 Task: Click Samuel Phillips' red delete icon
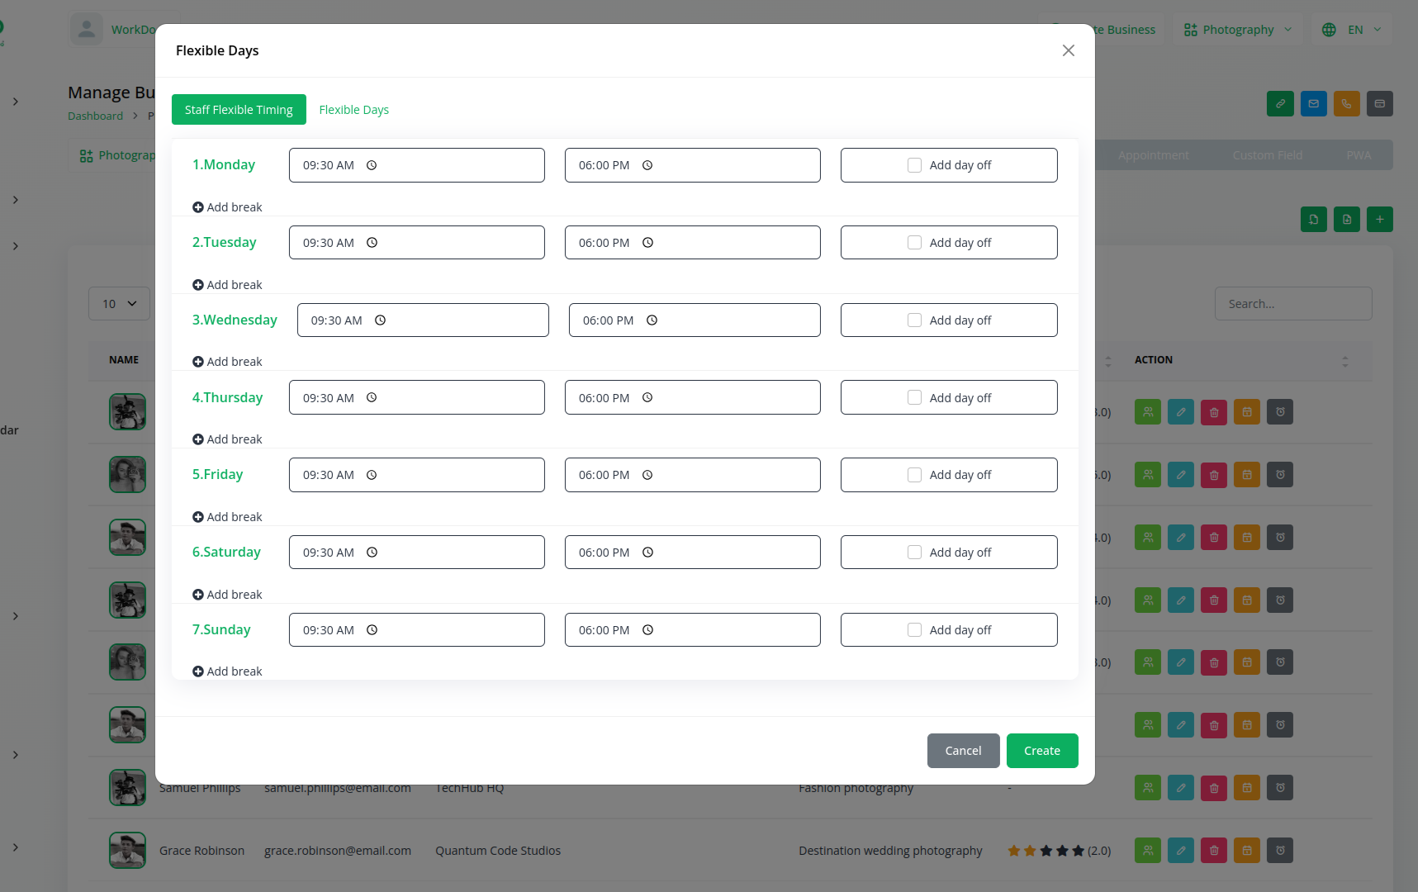pos(1214,787)
